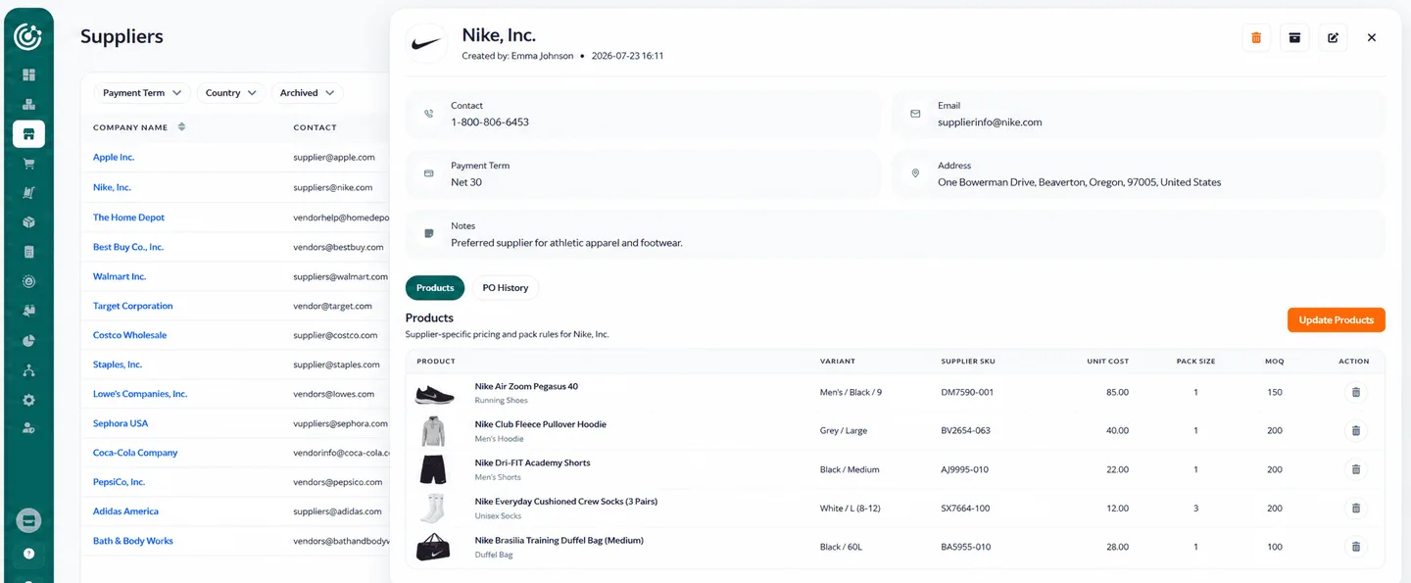The image size is (1411, 583).
Task: Open the Archived filter dropdown
Action: [307, 93]
